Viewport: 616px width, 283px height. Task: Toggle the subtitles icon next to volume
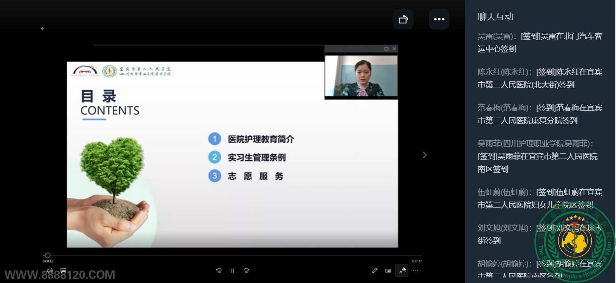63,271
